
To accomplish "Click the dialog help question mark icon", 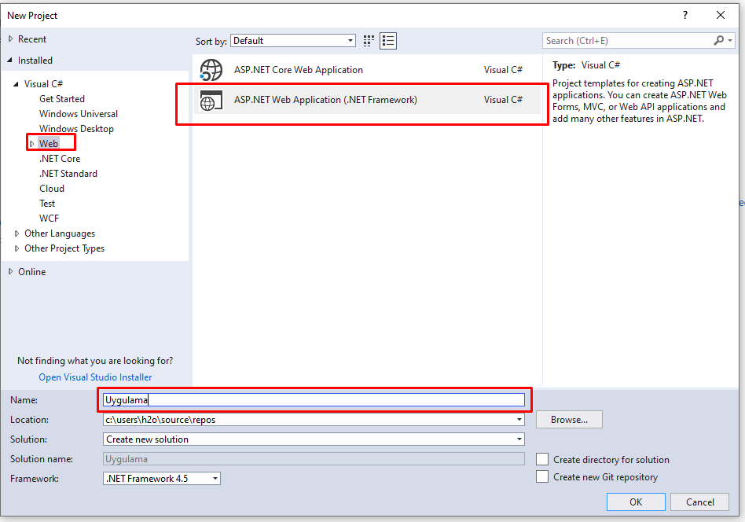I will [684, 15].
